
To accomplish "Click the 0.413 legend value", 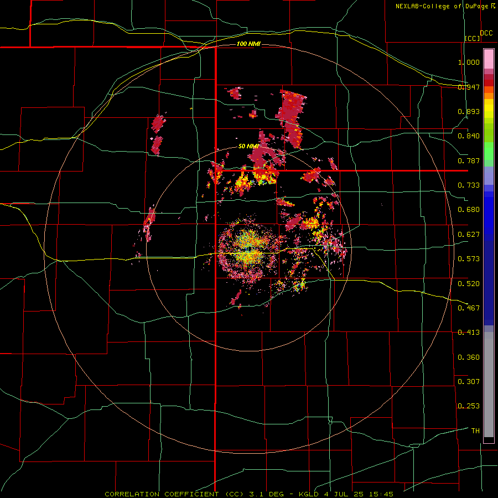I will click(x=469, y=333).
